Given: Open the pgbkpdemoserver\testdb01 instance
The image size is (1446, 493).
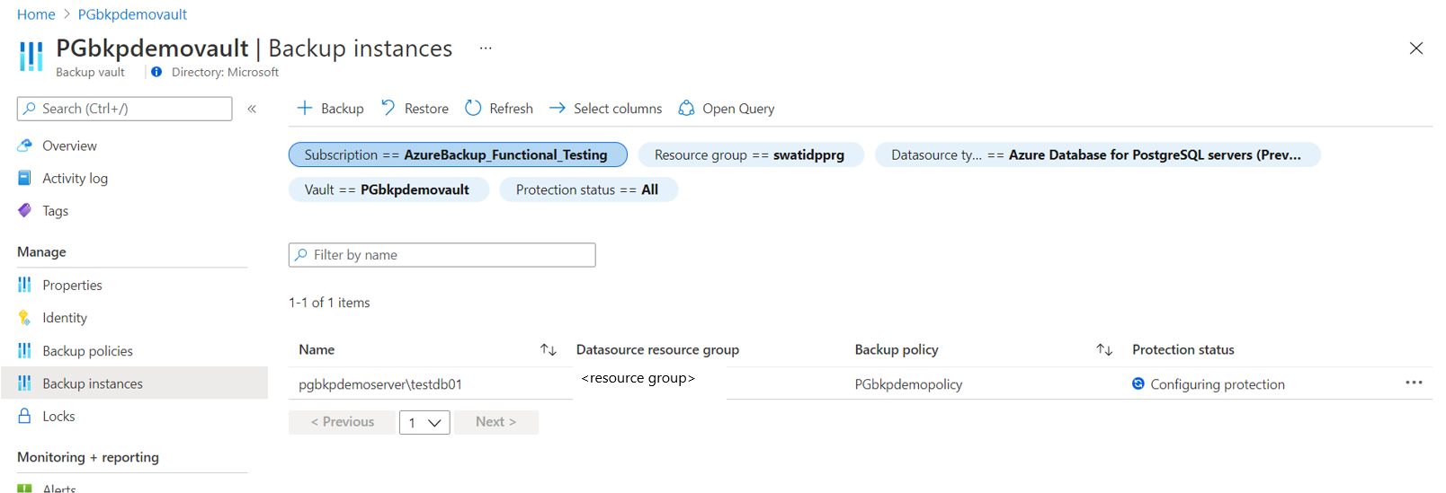Looking at the screenshot, I should [380, 384].
